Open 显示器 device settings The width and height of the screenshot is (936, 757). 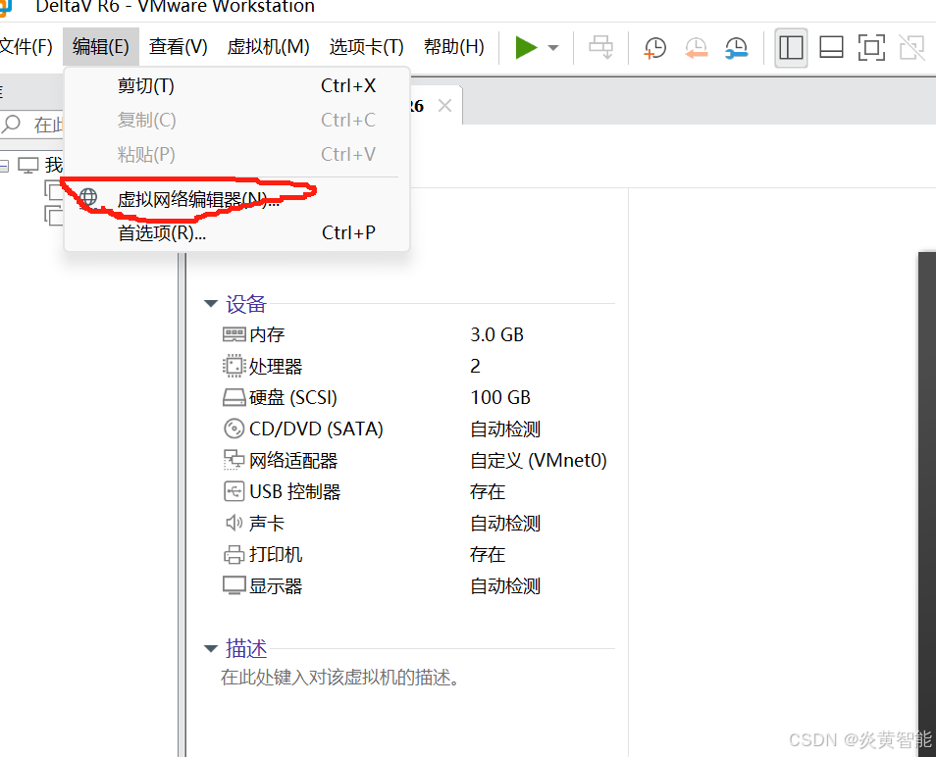(x=275, y=585)
